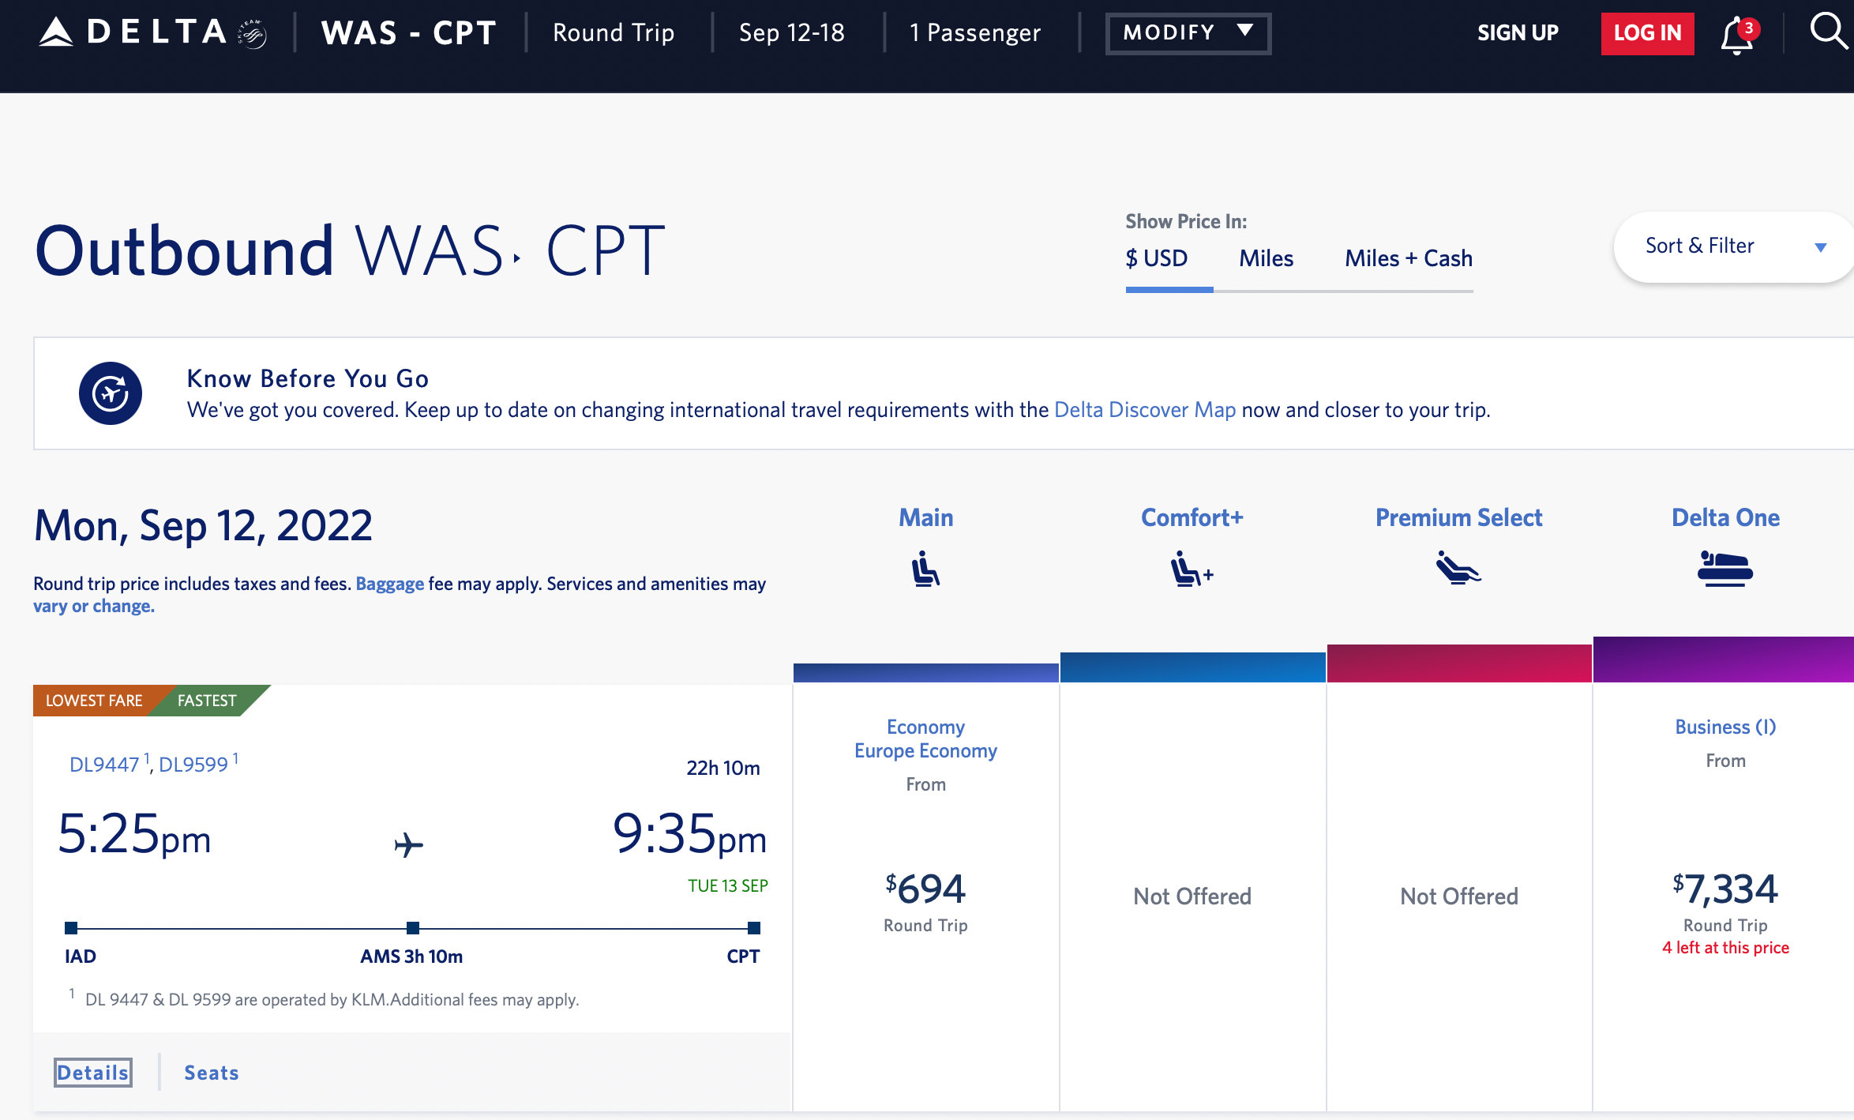The height and width of the screenshot is (1120, 1854).
Task: Select the $694 Economy round trip fare
Action: coord(925,890)
